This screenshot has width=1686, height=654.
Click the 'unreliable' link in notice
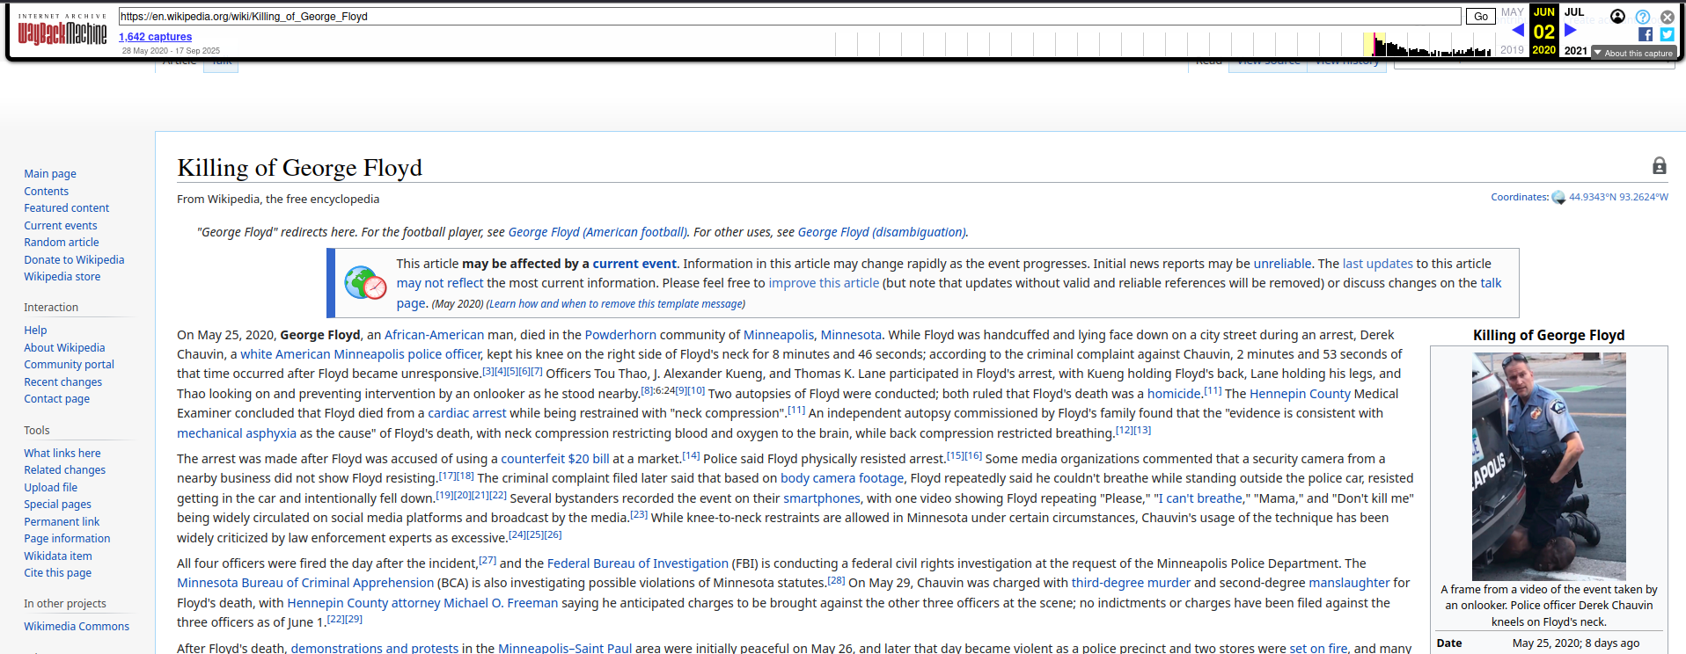tap(1282, 264)
